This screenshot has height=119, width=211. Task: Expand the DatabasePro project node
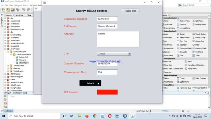coord(5,26)
